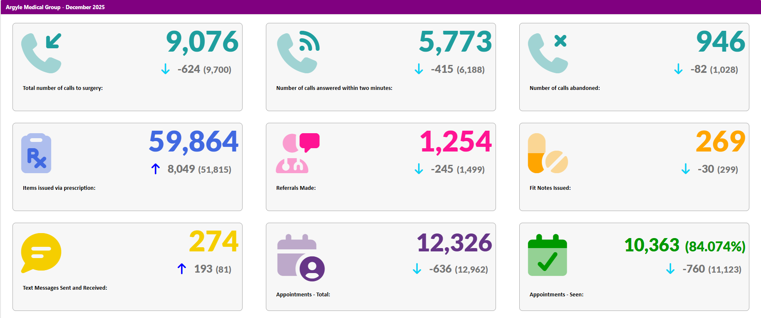This screenshot has width=761, height=318.
Task: Select the 9,076 total calls figure
Action: (x=202, y=42)
